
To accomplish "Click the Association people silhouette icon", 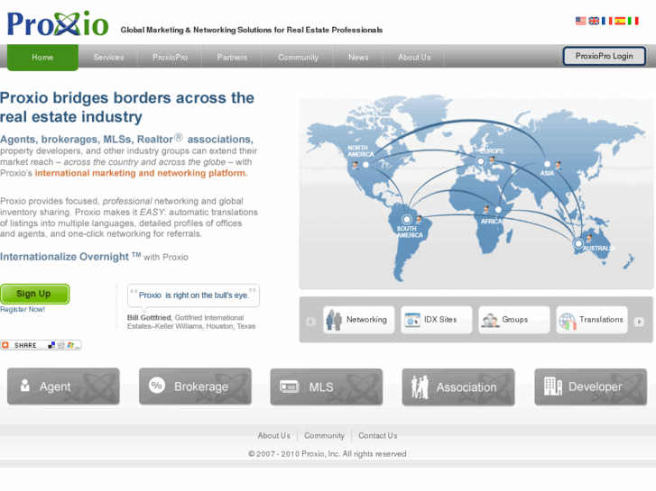I will coord(420,387).
